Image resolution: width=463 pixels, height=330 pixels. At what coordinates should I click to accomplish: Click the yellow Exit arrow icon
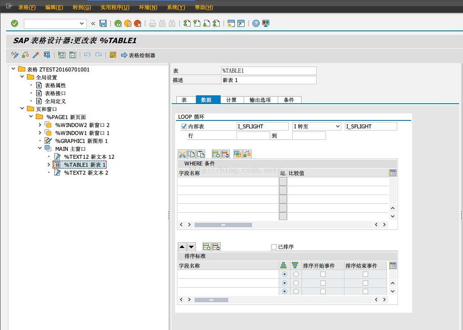128,23
